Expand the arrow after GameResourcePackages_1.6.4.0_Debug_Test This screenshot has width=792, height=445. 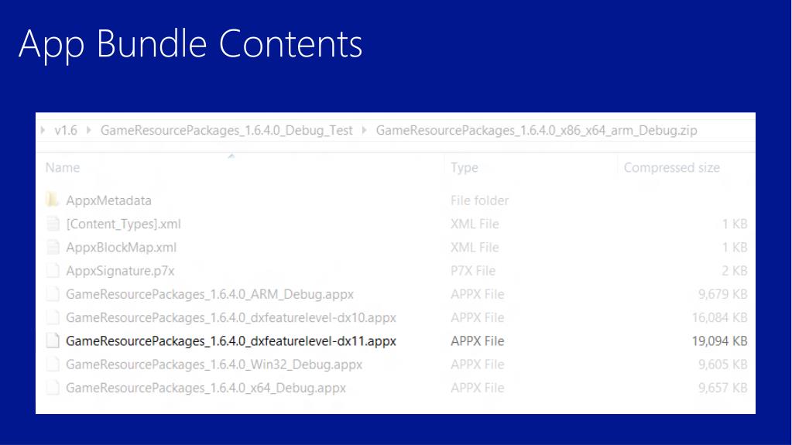tap(364, 130)
